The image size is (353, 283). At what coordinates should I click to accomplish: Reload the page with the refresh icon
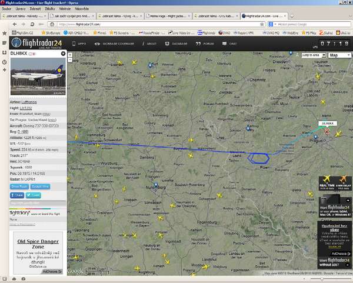[32, 24]
